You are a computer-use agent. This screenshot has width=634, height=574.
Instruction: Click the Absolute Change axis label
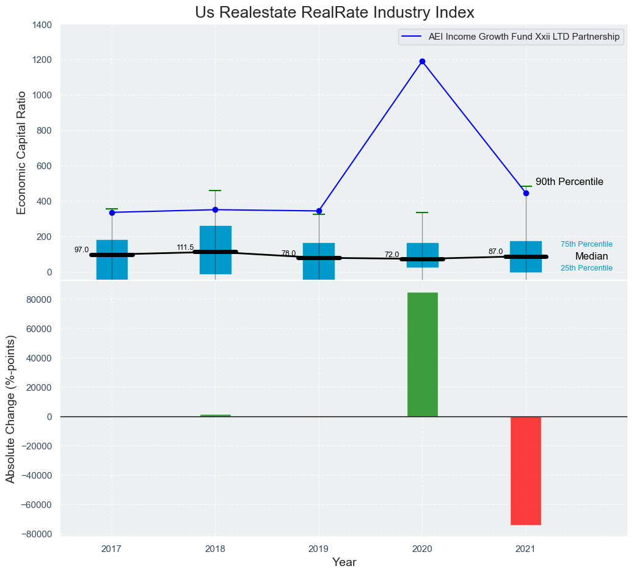point(10,409)
